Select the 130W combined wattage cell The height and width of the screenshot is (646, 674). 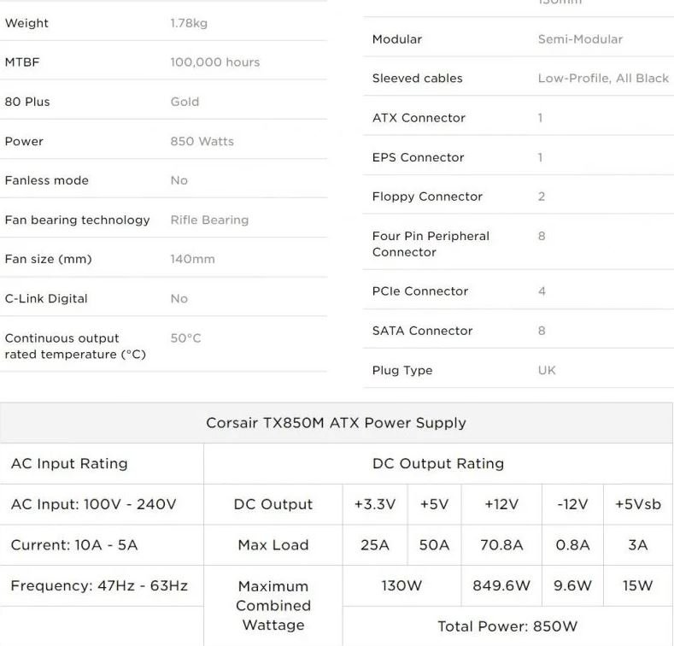click(401, 586)
